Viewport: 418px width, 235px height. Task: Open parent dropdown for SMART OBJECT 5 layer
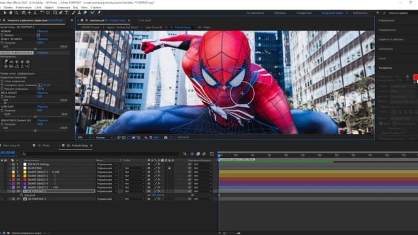click(202, 187)
